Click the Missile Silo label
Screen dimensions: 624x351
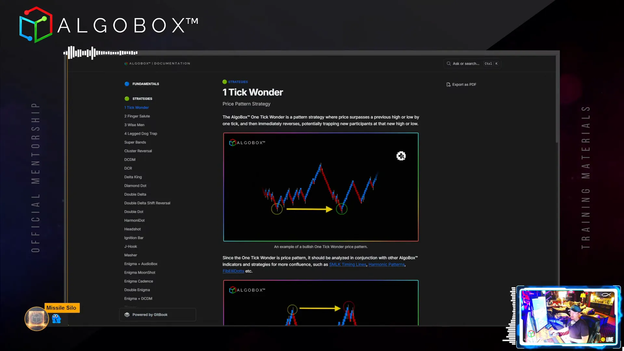tap(62, 308)
